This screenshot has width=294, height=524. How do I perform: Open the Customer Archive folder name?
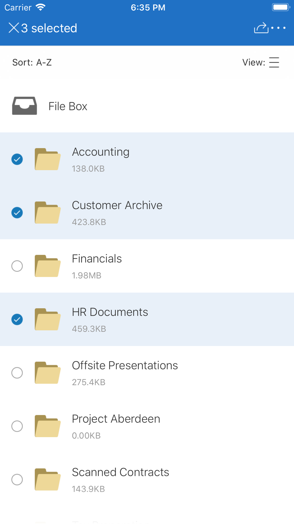[117, 205]
